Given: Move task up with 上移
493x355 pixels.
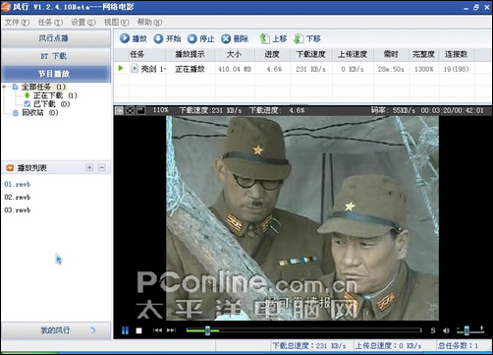Looking at the screenshot, I should click(x=273, y=38).
